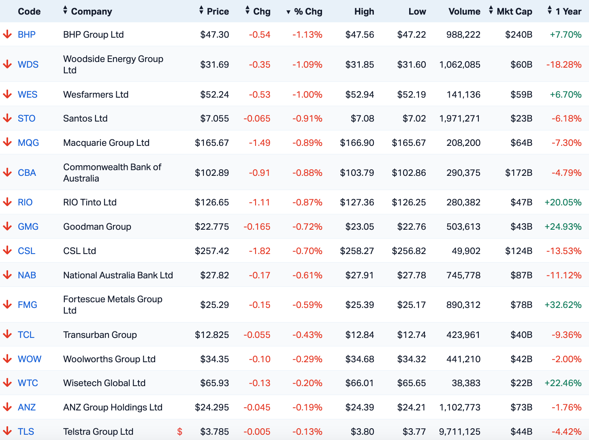Open the CBA stock code link

pos(27,173)
